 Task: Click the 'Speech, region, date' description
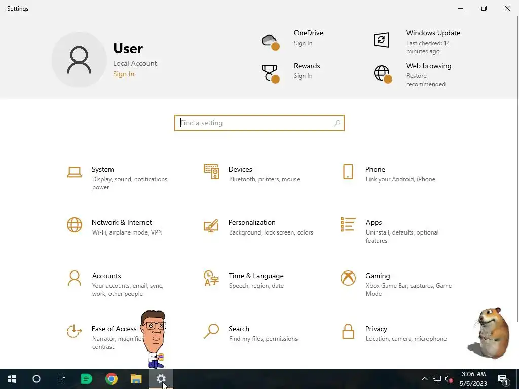256,286
